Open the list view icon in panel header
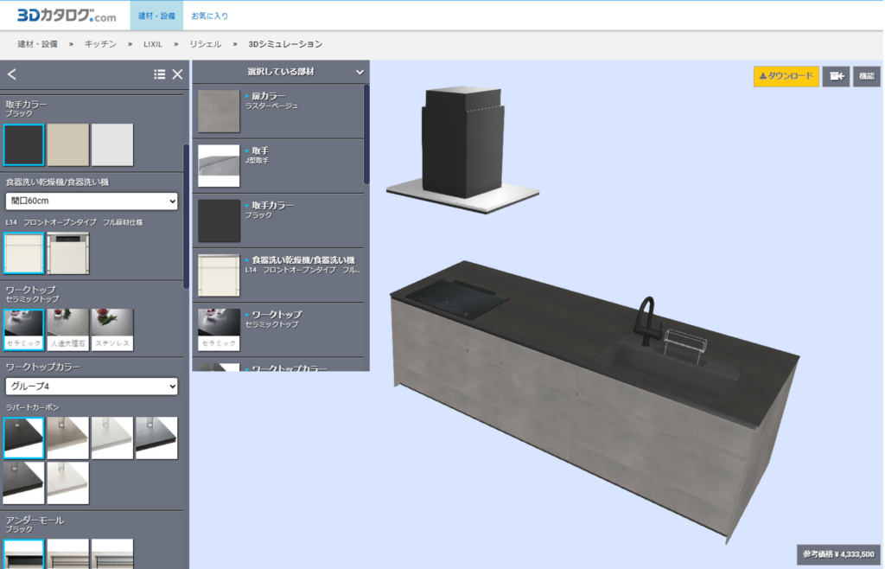The height and width of the screenshot is (569, 885). 159,74
